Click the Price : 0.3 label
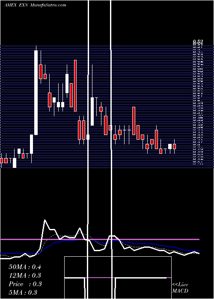Screen dimensions: 214x299 [x=25, y=284]
